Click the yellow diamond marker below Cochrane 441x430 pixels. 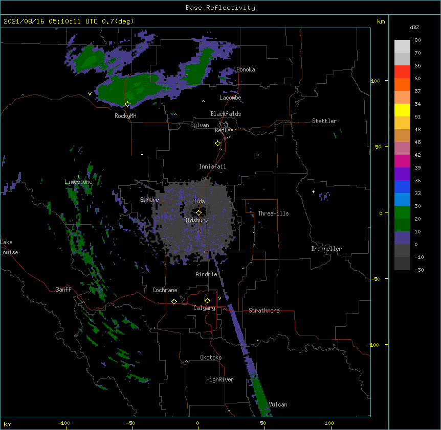click(x=174, y=301)
